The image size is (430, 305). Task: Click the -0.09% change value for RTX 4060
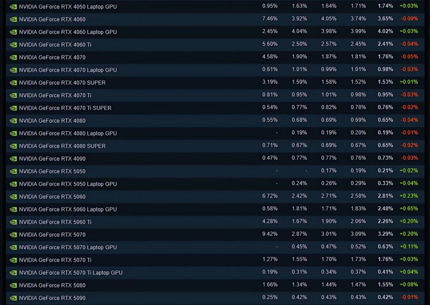[x=409, y=18]
